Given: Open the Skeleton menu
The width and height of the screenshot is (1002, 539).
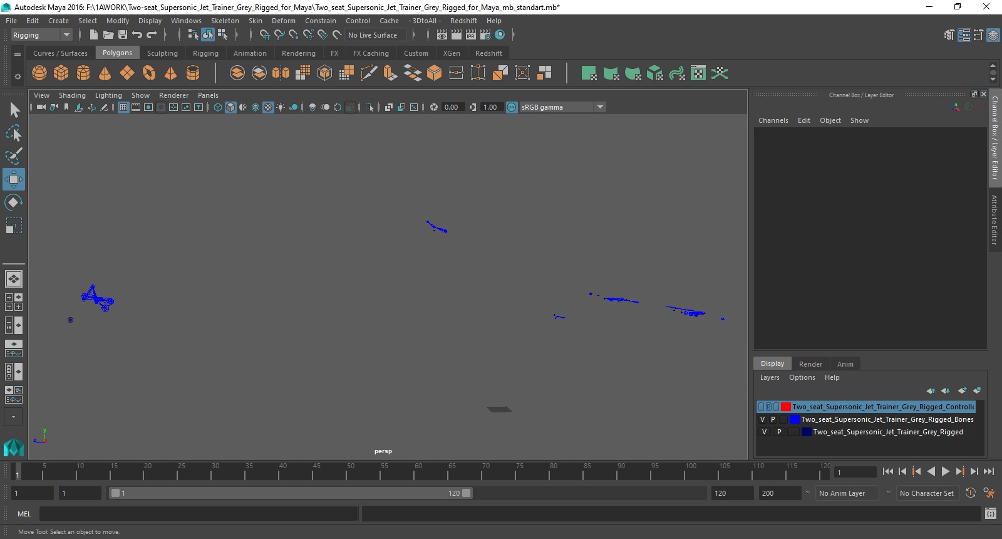Looking at the screenshot, I should coord(225,21).
